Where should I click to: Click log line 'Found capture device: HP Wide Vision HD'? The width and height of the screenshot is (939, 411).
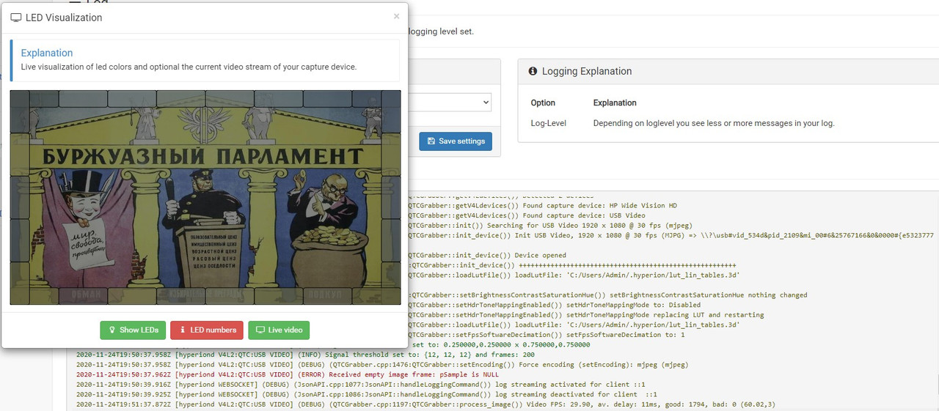point(542,206)
